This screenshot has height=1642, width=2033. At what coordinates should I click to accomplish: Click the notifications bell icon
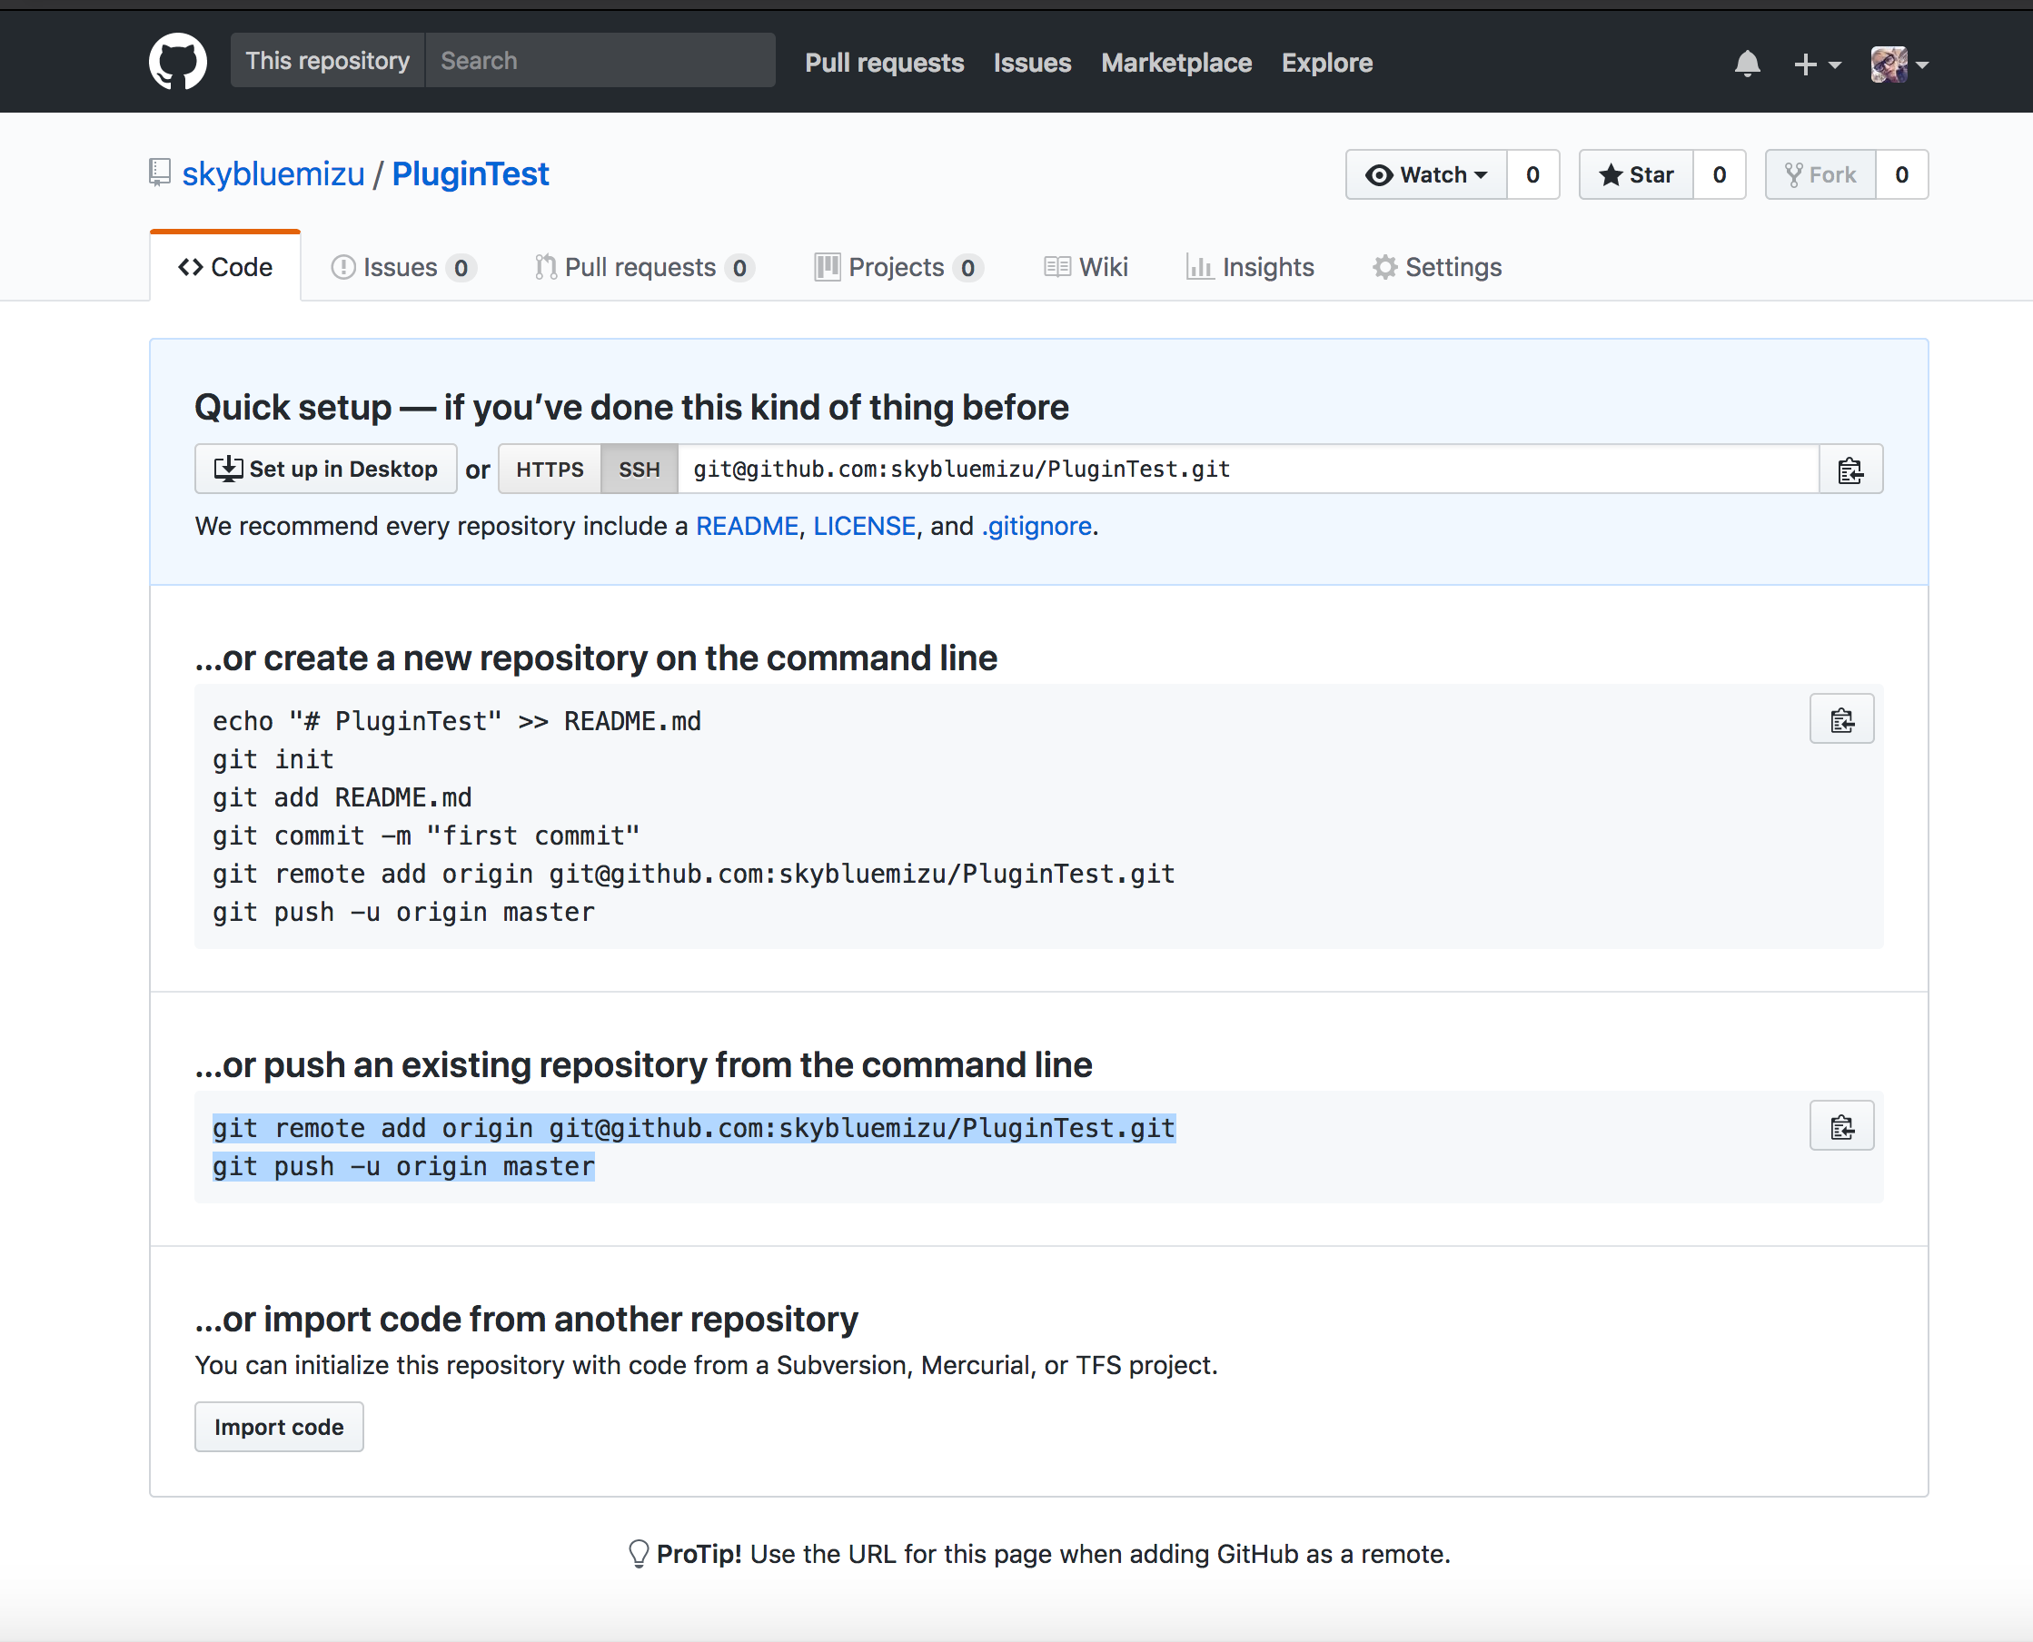click(1747, 62)
